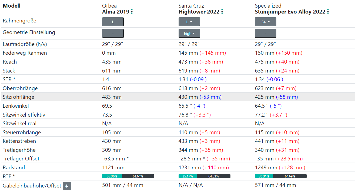This screenshot has height=191, width=355.
Task: Click the Hightower 2022 model name
Action: coord(199,12)
